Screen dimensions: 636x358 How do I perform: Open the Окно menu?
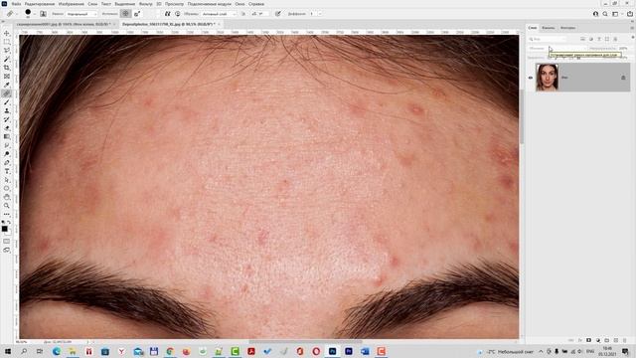coord(239,4)
